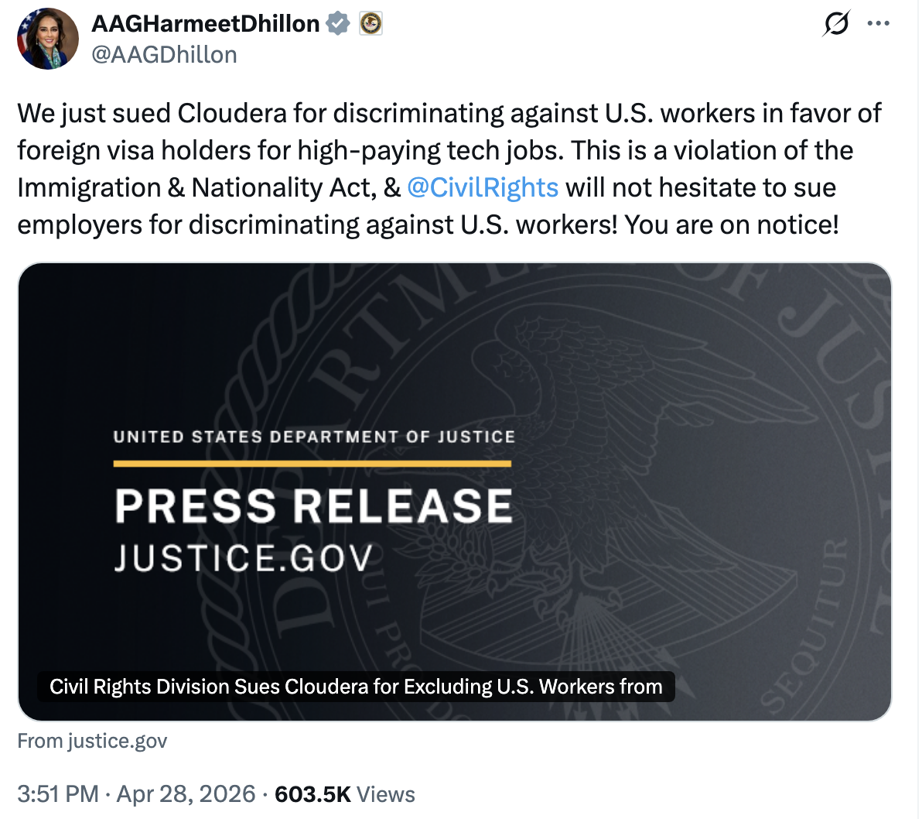Follow the @CivilRights mention link
Screen dimensions: 922x819
(482, 187)
